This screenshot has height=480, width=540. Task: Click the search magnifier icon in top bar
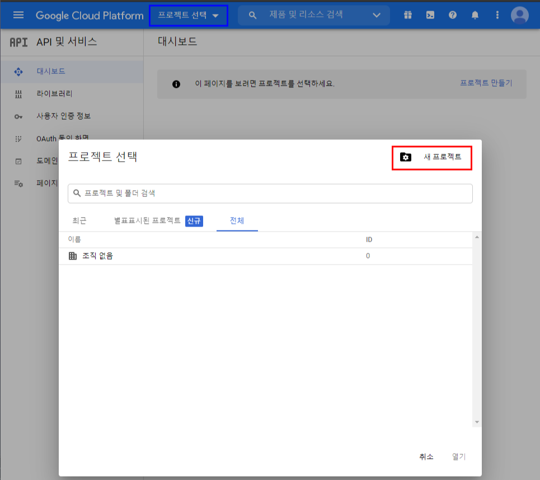tap(252, 15)
